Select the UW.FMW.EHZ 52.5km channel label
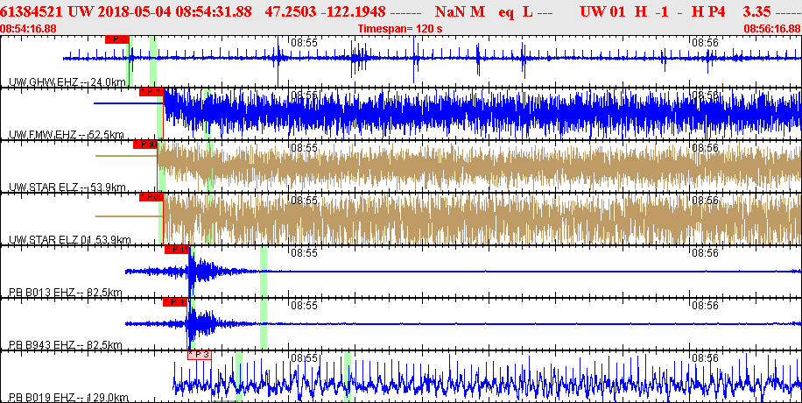The width and height of the screenshot is (802, 403). 64,135
